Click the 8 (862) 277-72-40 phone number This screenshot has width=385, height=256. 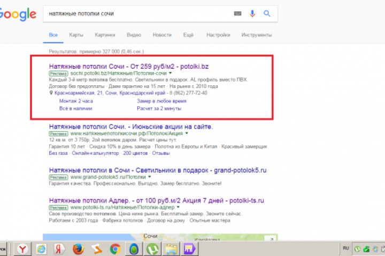(x=188, y=93)
